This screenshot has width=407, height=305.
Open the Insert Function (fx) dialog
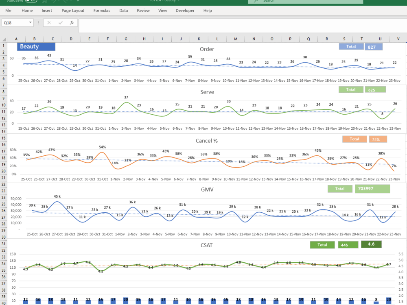coord(72,22)
